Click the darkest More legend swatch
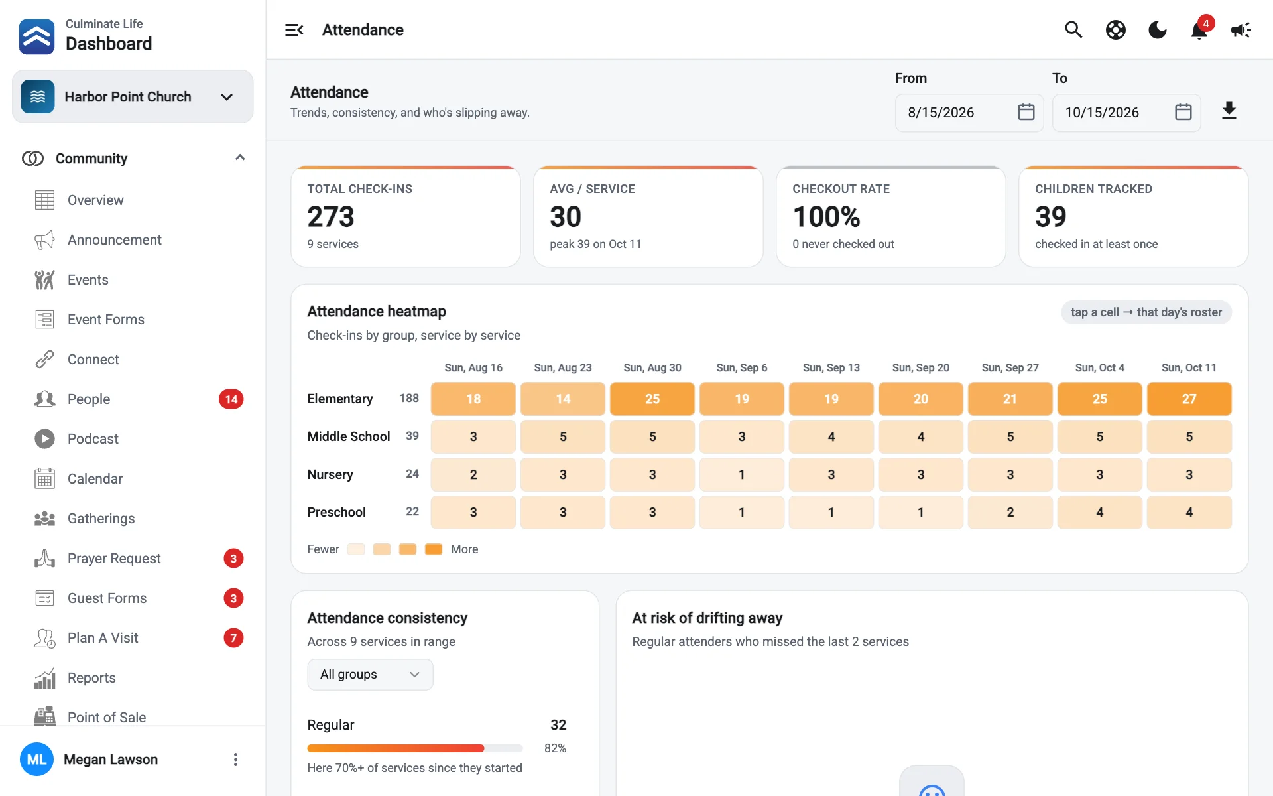 (434, 549)
